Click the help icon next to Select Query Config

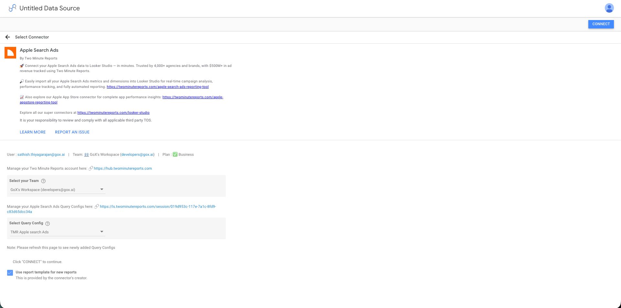click(47, 223)
